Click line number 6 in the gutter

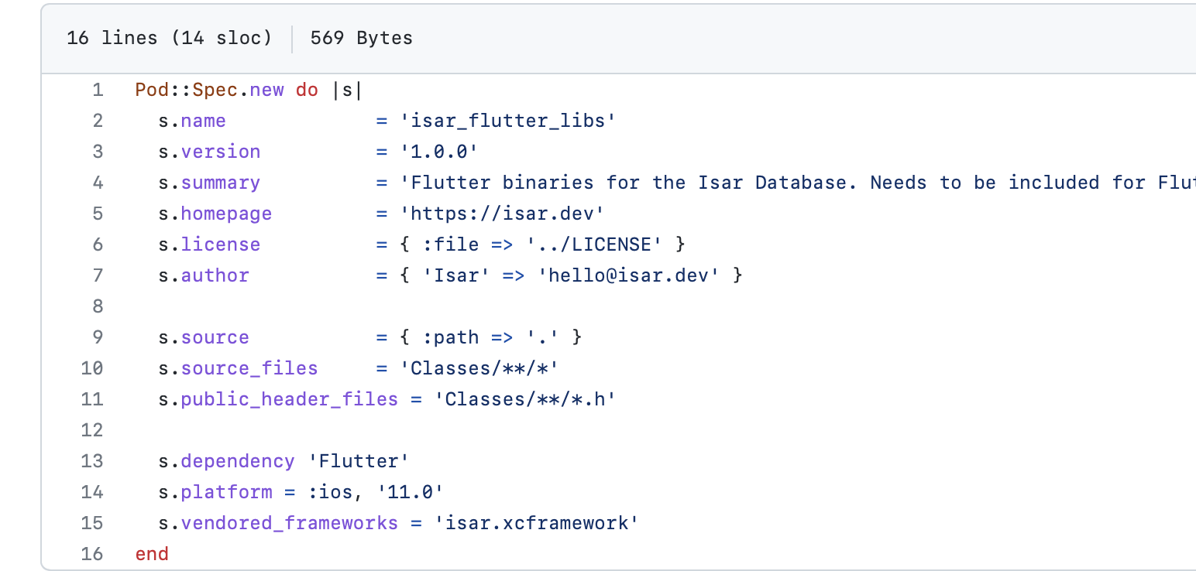(x=98, y=244)
